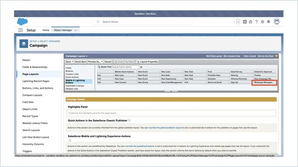The width and height of the screenshot is (298, 167).
Task: Select Page Layouts in the sidebar
Action: point(30,74)
